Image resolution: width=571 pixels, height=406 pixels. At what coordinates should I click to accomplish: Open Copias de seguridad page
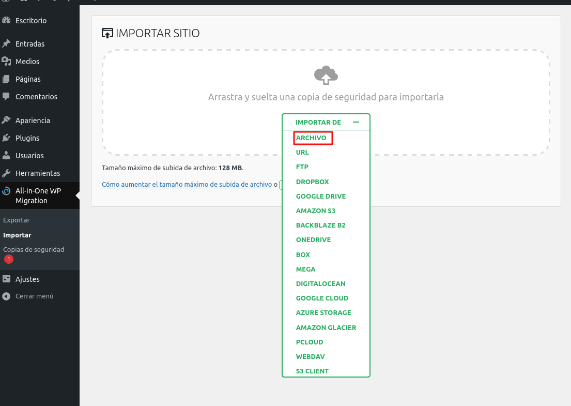point(34,250)
